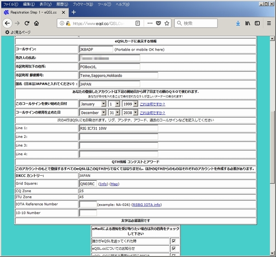Open the ファイル menu

click(11, 4)
